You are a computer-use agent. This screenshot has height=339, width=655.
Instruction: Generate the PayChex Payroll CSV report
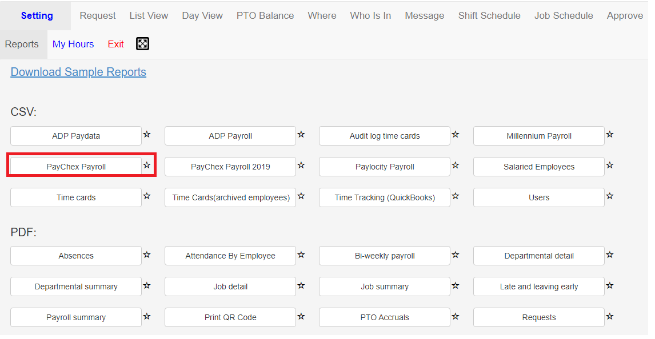(x=76, y=167)
